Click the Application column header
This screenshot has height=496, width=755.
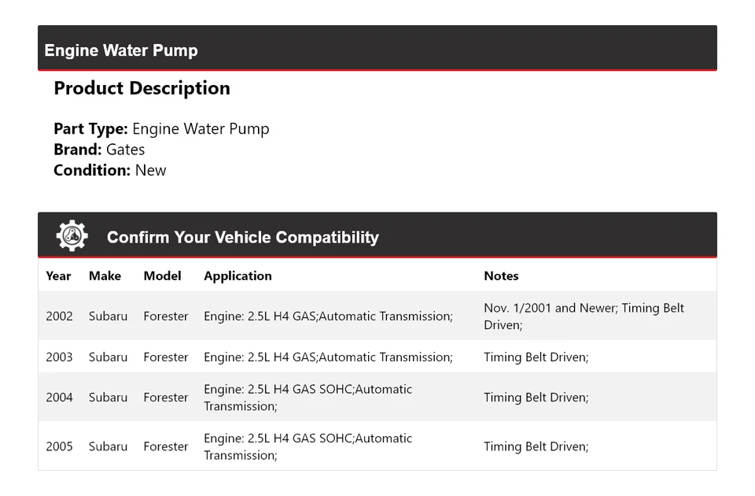[x=238, y=276]
